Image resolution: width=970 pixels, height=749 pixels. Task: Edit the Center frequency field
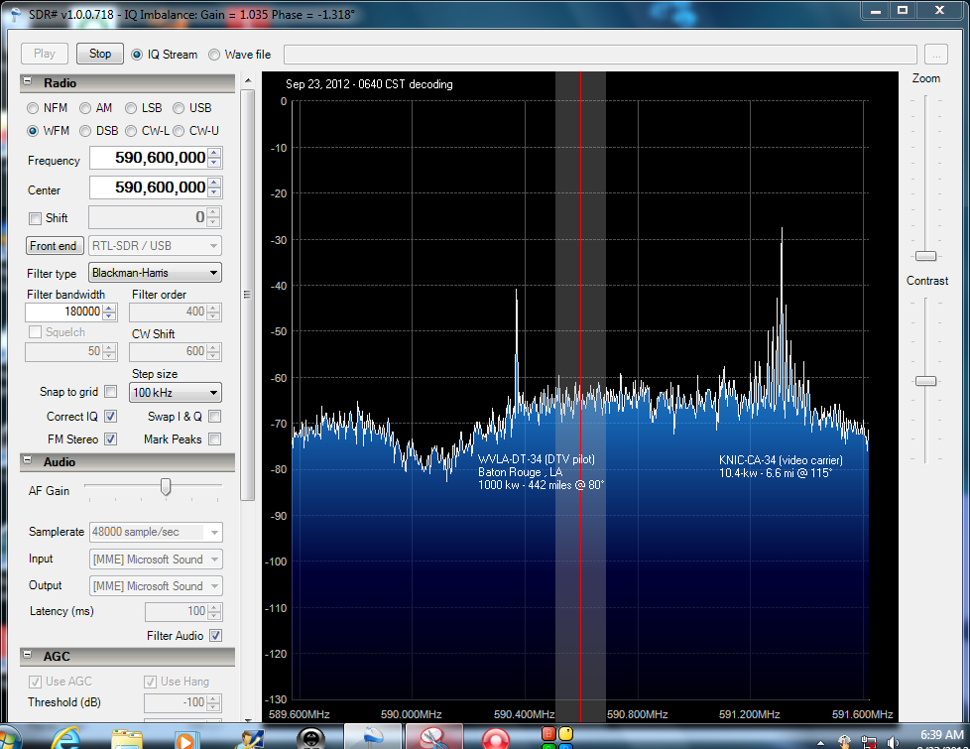tap(149, 187)
